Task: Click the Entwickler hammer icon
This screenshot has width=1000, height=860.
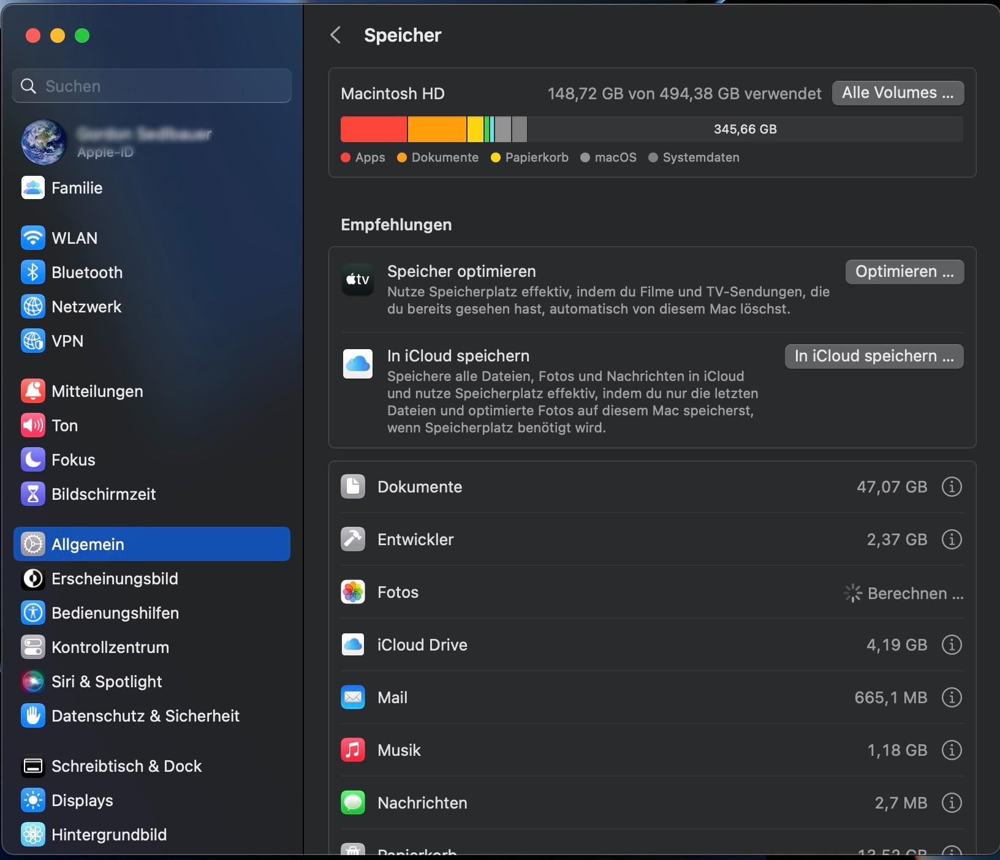Action: (353, 540)
